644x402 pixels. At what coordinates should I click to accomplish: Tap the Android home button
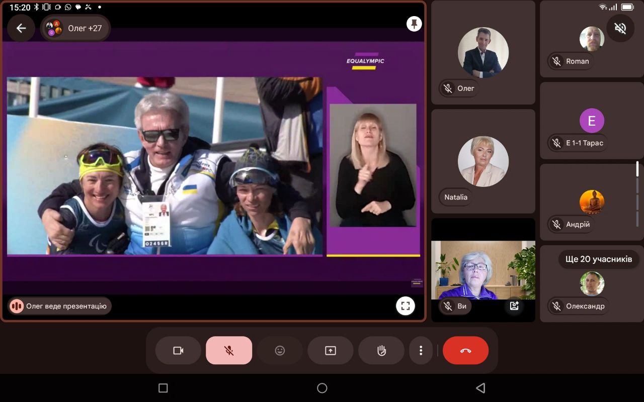[322, 388]
